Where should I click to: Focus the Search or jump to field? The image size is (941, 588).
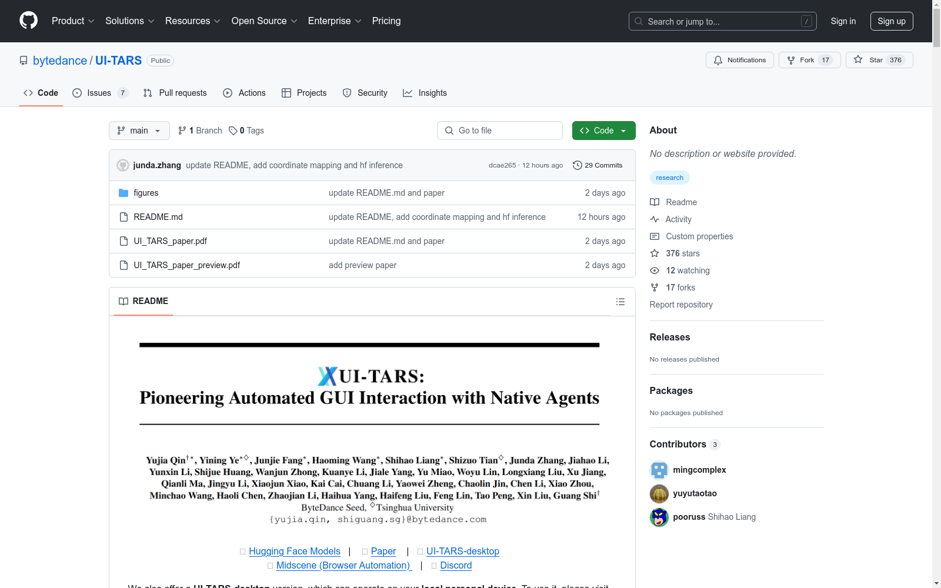[x=723, y=21]
